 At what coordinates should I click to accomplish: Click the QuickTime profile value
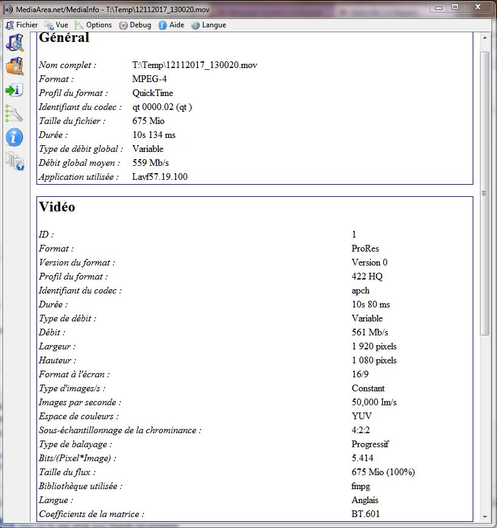pos(153,93)
